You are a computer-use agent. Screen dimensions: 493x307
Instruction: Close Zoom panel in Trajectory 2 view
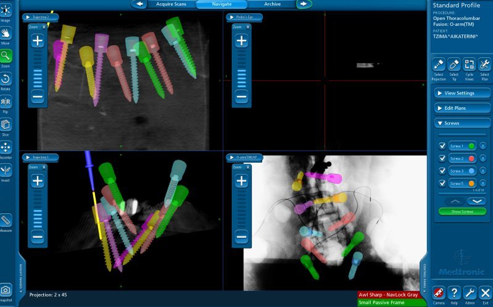pos(44,27)
